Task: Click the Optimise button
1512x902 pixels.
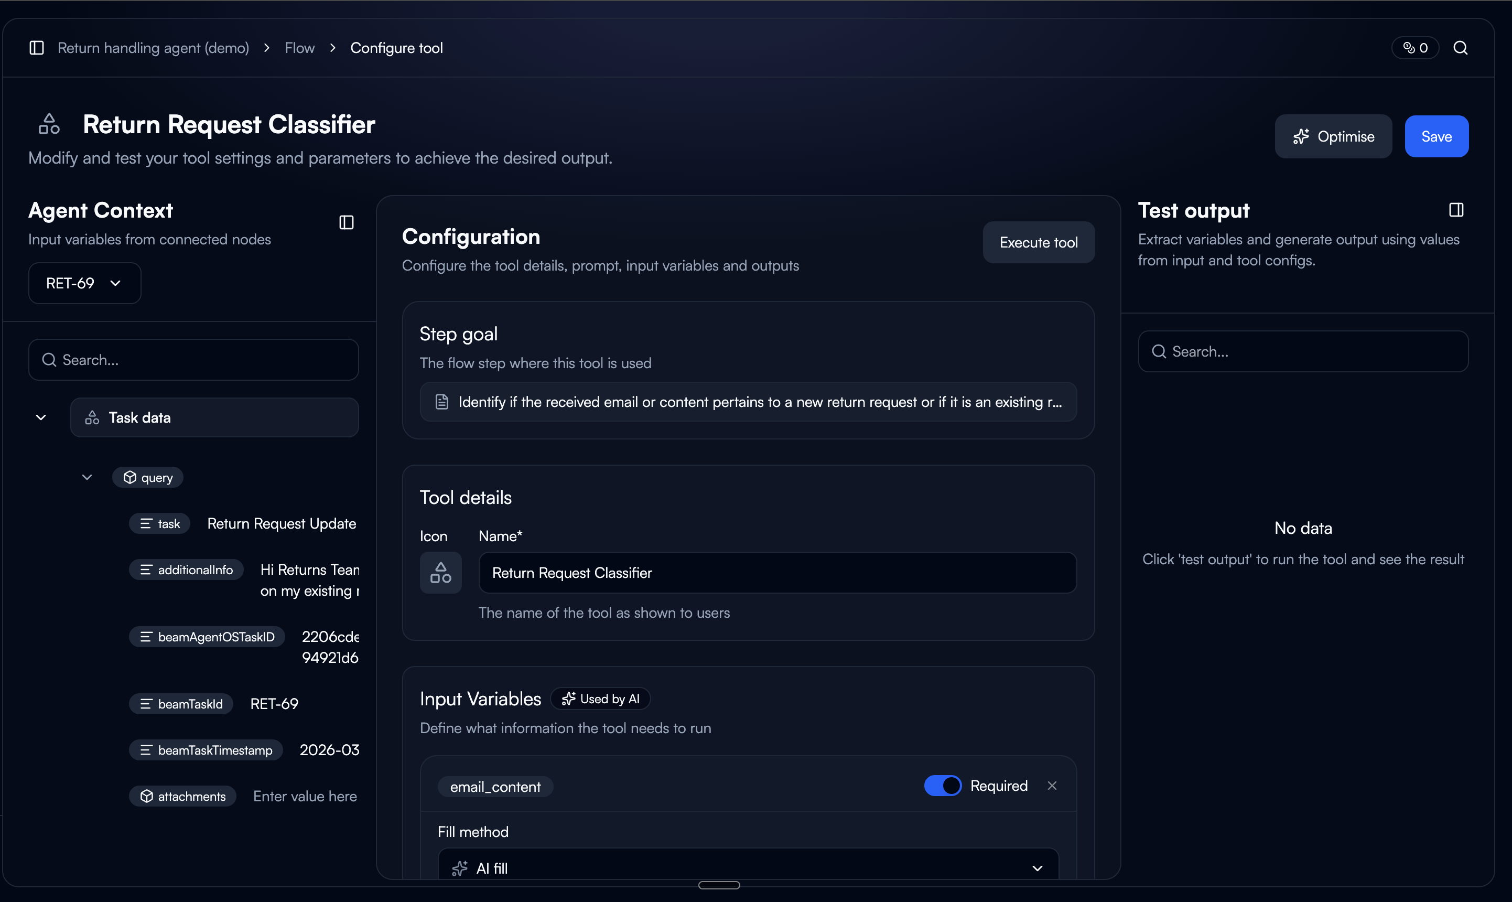Action: 1333,137
